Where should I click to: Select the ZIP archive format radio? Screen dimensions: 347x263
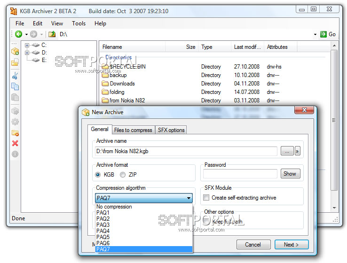123,175
